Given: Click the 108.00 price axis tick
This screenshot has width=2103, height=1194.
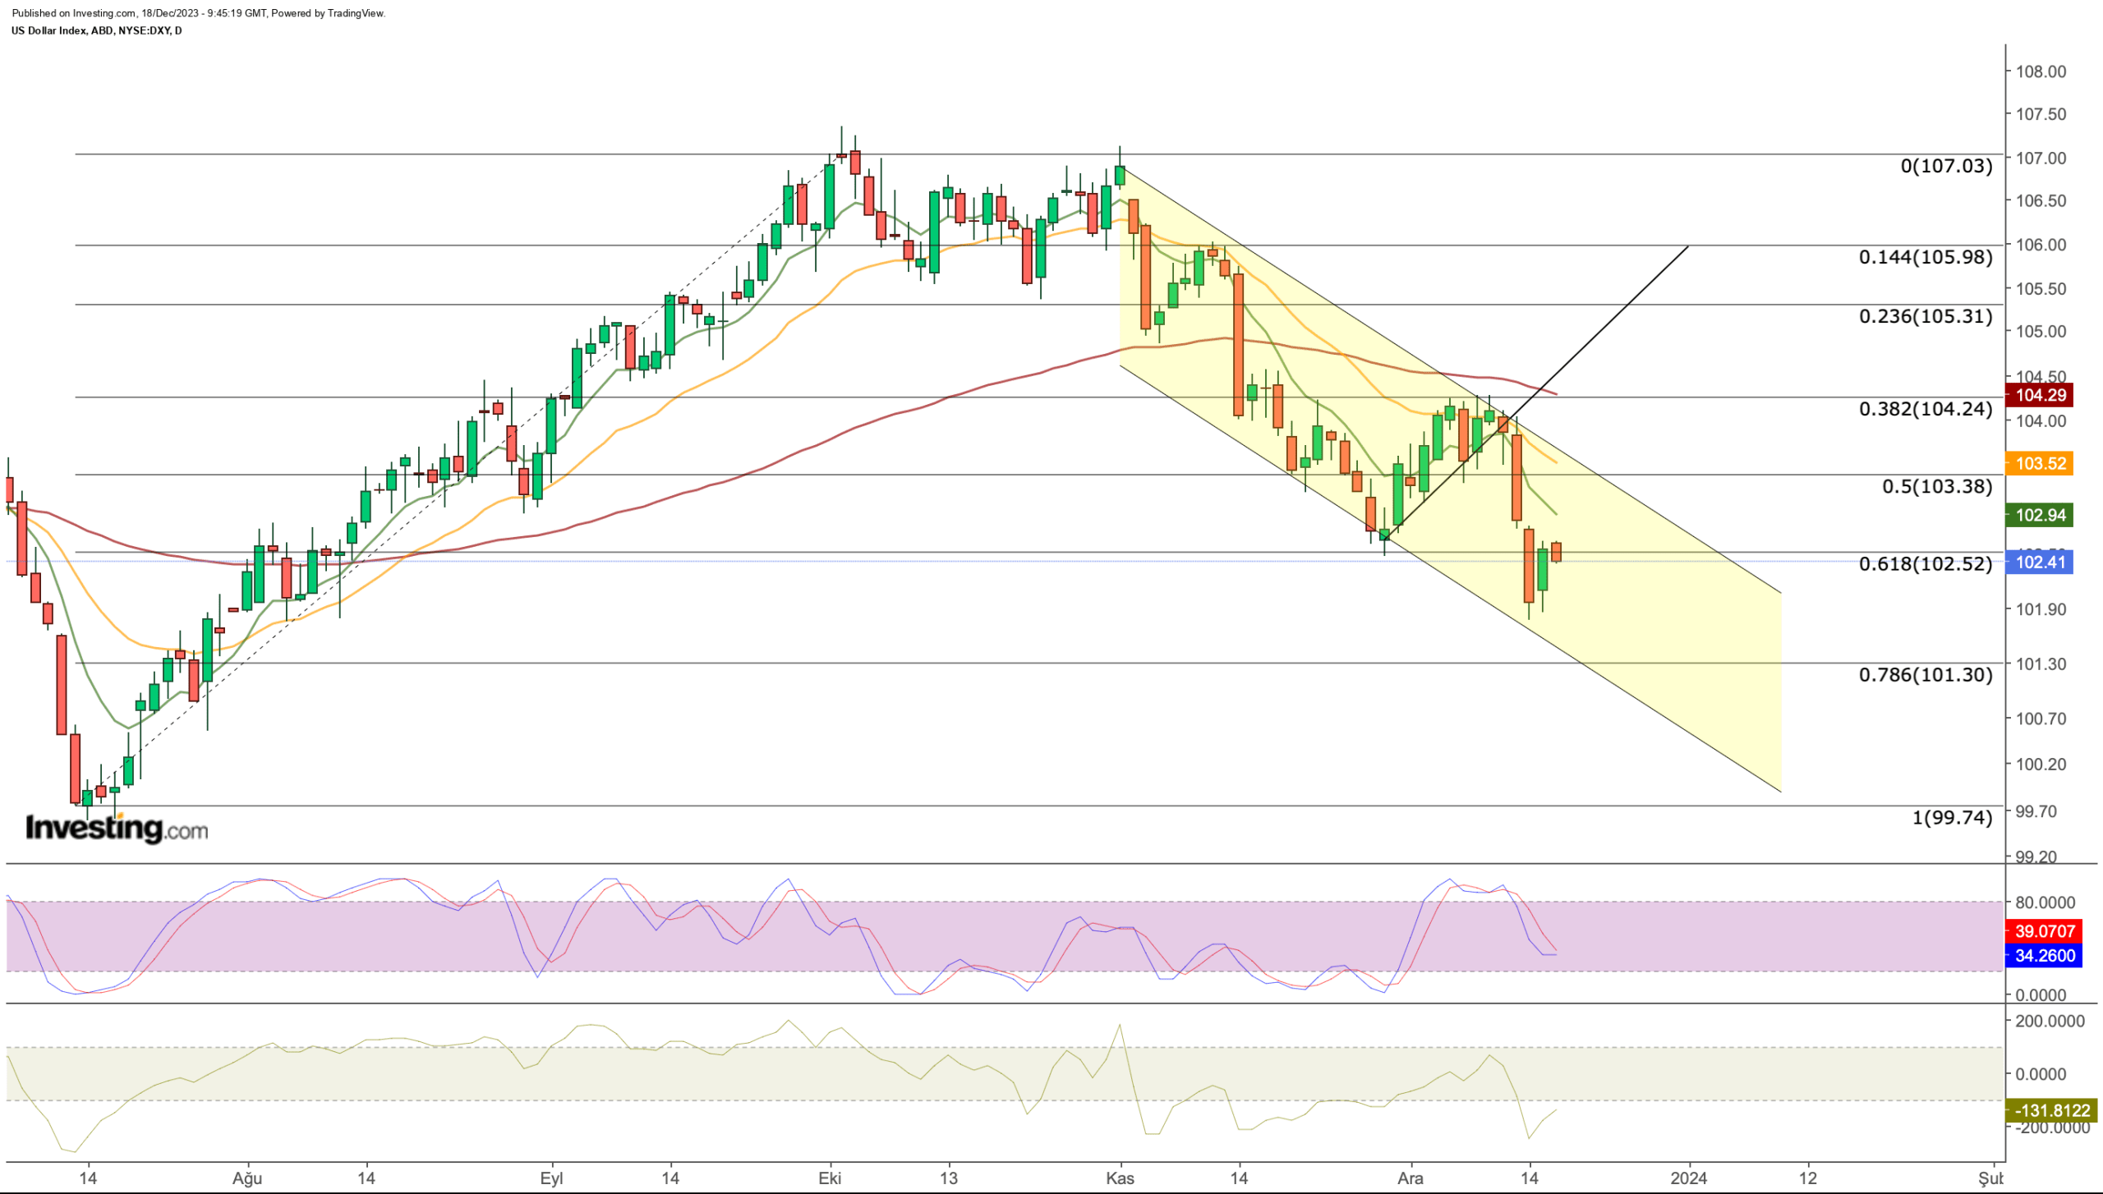Looking at the screenshot, I should 2041,71.
